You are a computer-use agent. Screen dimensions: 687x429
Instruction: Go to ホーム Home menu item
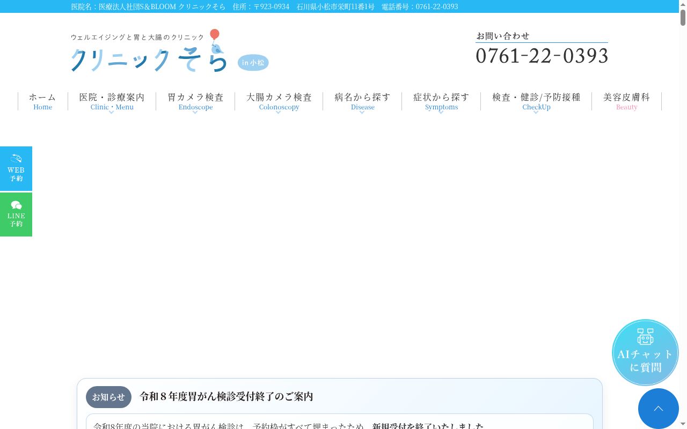click(x=43, y=101)
